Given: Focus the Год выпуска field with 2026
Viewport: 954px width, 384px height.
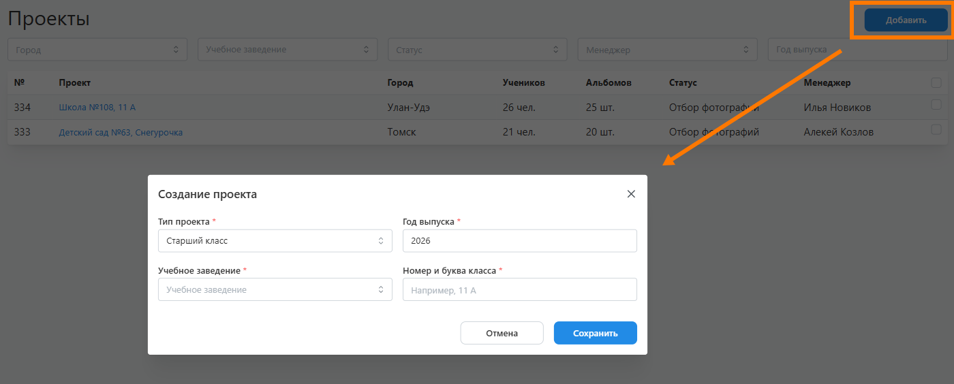Looking at the screenshot, I should [x=519, y=240].
